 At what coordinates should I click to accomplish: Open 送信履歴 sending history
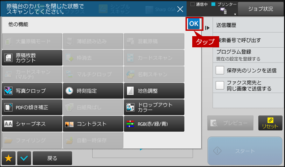248,25
